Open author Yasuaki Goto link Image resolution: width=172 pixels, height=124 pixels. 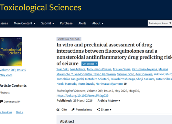126,74
